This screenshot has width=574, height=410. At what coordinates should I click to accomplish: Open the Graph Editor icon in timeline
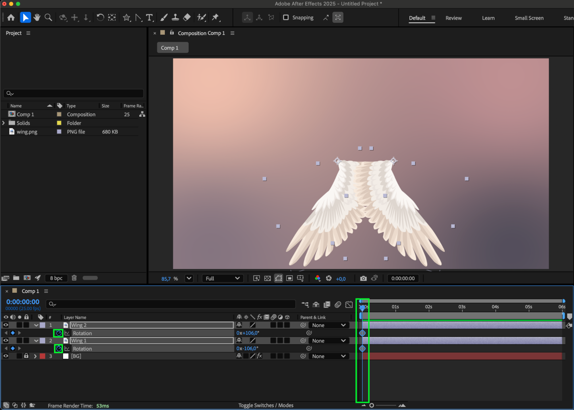[349, 304]
